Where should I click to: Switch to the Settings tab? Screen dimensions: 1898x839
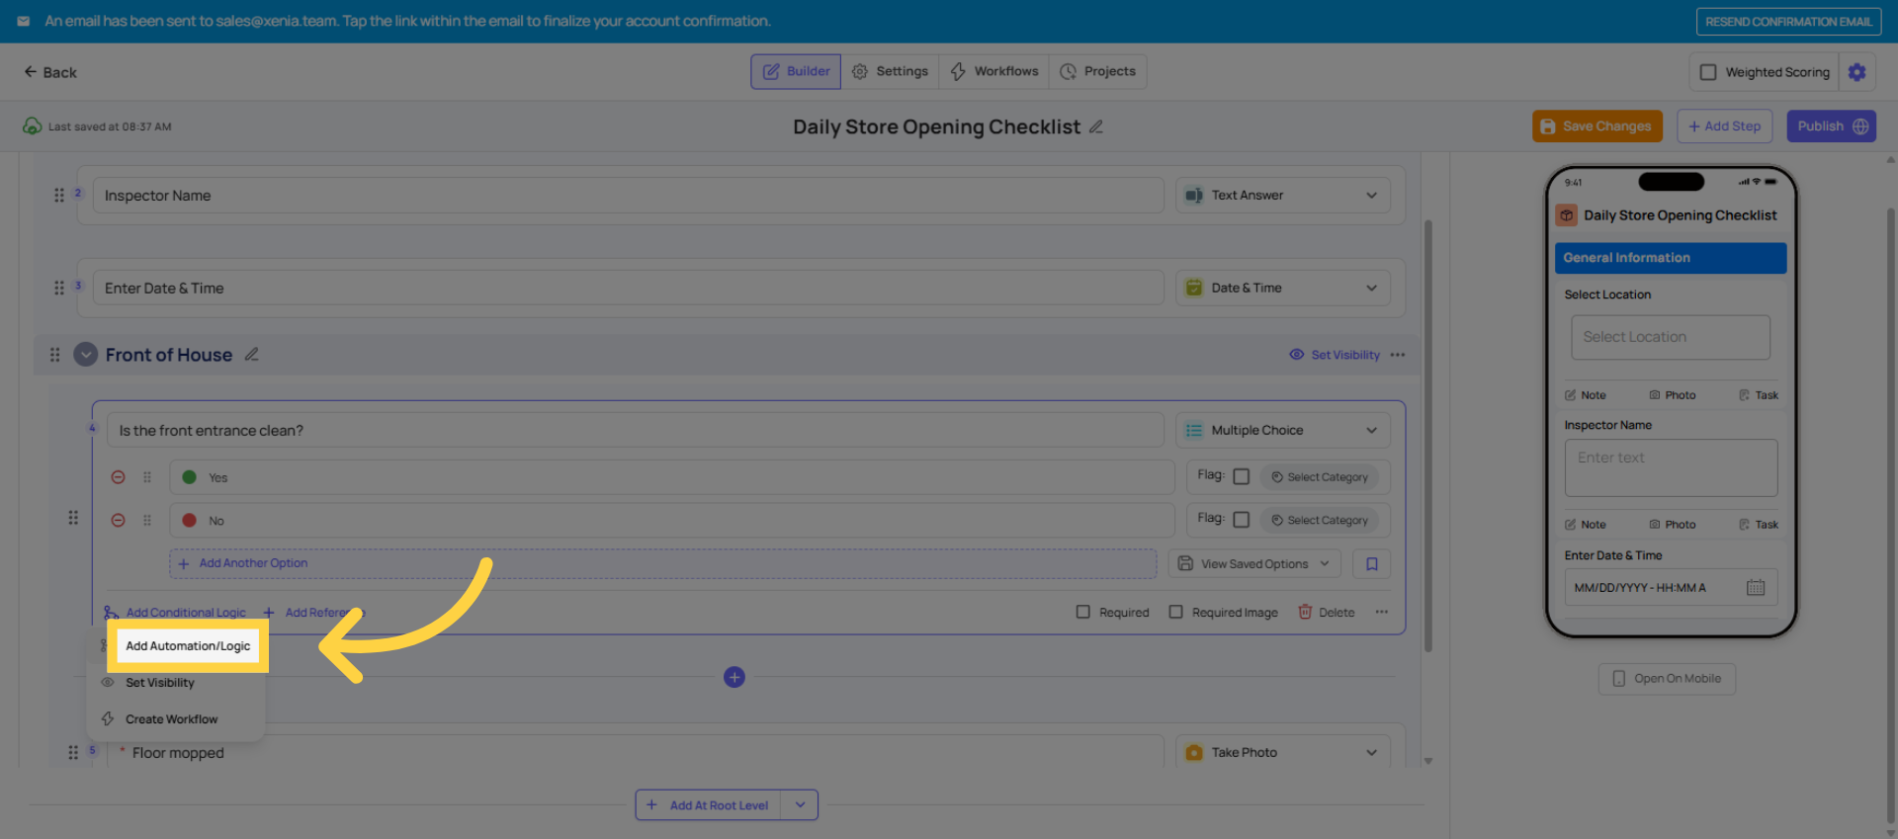pos(890,71)
